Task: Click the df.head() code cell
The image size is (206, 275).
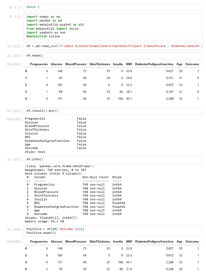Action: [x=113, y=56]
